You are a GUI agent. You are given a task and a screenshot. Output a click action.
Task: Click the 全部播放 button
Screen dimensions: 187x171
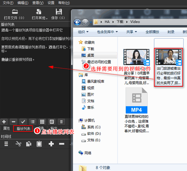(152, 32)
